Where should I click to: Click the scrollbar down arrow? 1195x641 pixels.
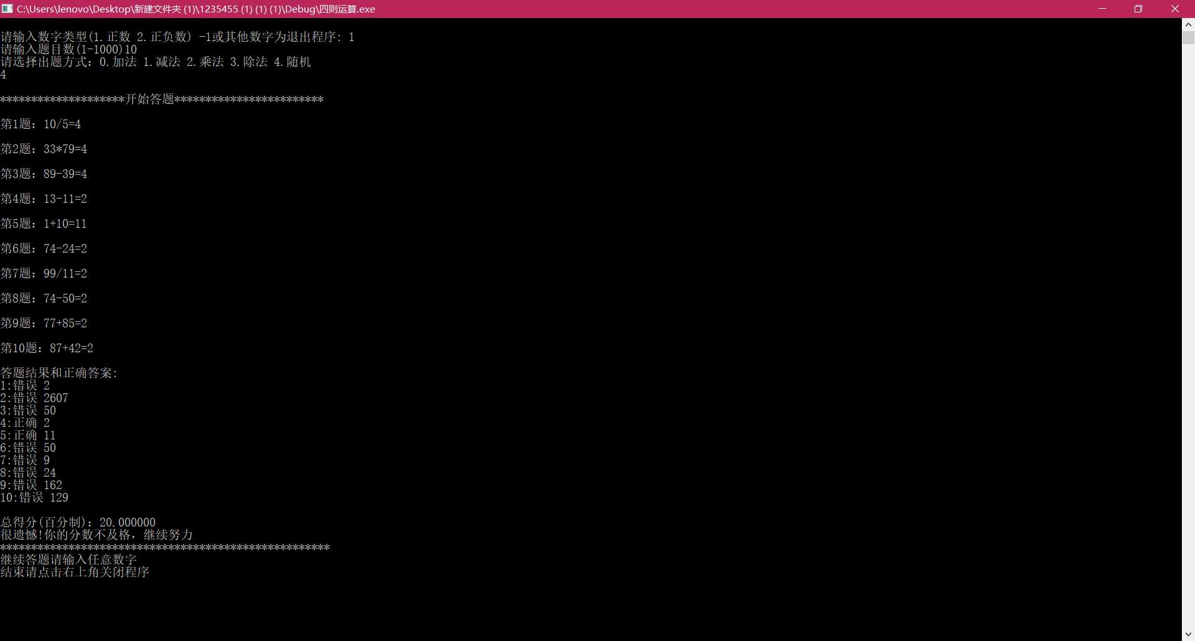tap(1188, 635)
